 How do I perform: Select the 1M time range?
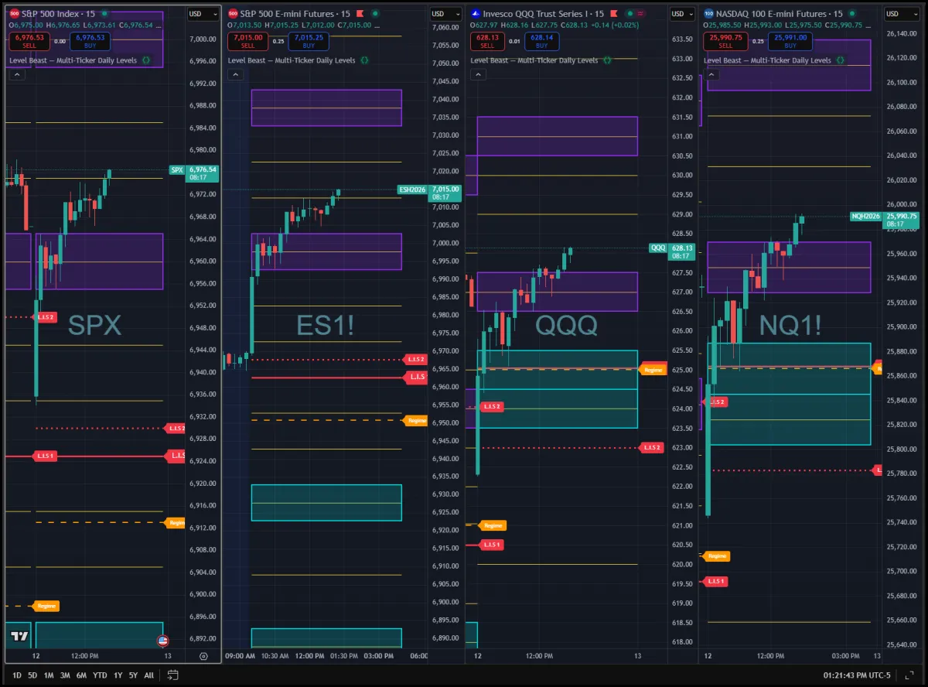click(x=49, y=675)
